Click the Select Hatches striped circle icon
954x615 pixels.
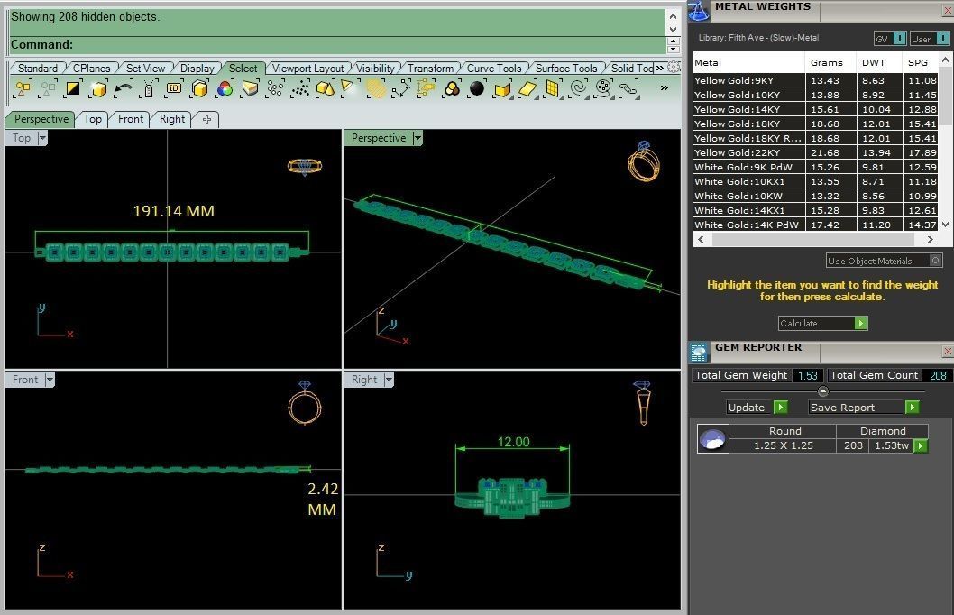coord(375,89)
